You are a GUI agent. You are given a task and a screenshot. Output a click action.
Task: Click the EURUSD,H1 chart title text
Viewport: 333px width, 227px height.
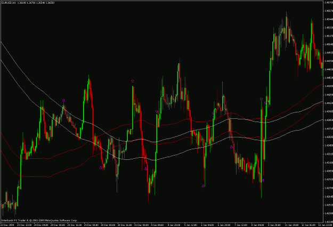[9, 3]
